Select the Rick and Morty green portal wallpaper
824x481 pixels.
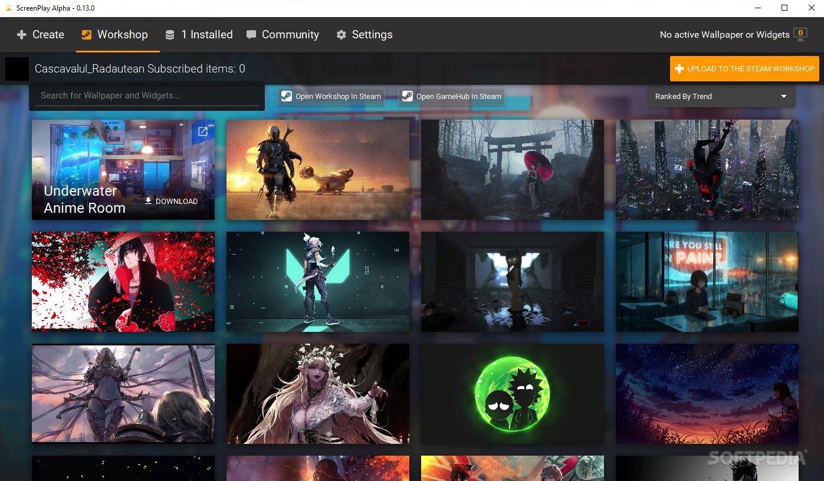(513, 394)
